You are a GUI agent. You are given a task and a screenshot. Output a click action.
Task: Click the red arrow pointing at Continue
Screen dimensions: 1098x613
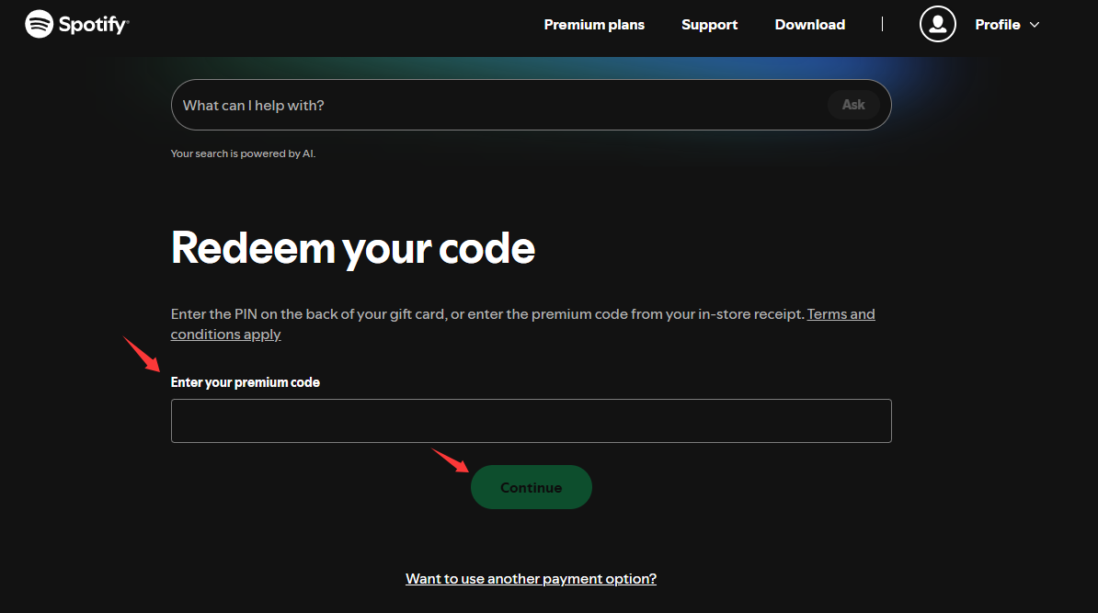(451, 460)
